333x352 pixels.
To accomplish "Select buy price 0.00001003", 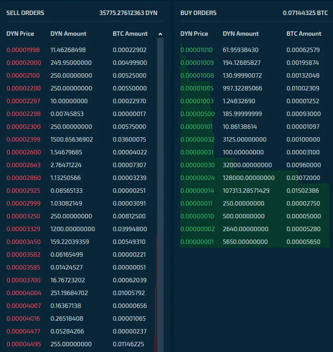I will coord(197,101).
